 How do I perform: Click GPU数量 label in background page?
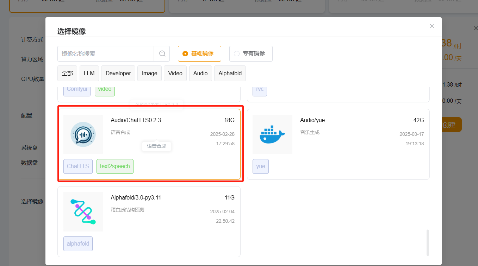click(33, 79)
